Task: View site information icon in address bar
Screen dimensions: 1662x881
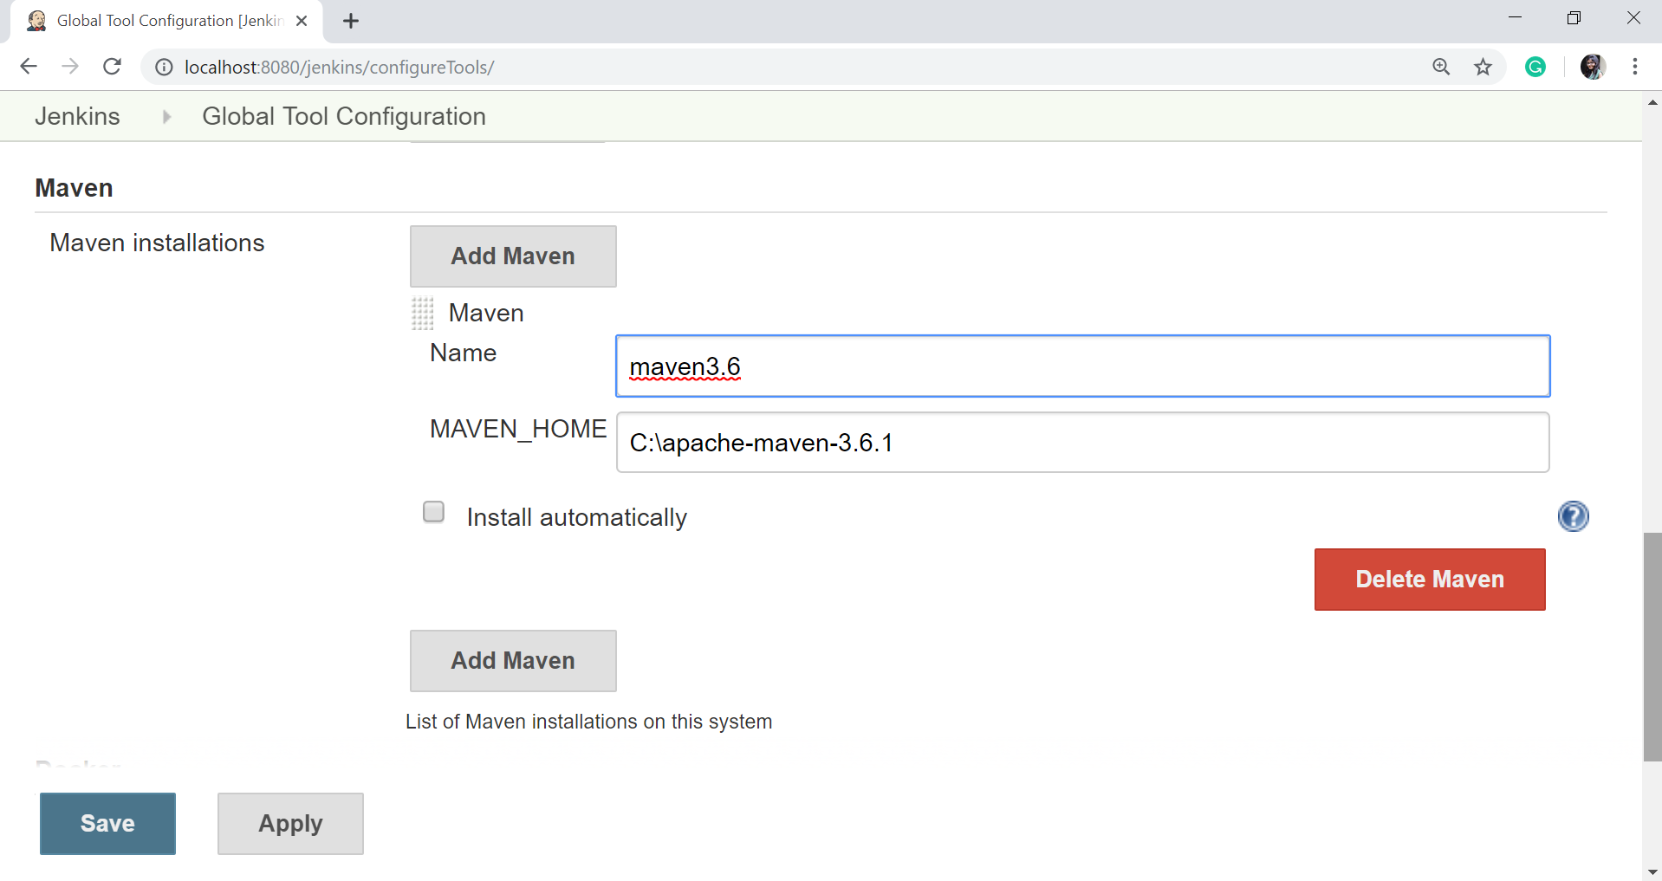Action: (x=164, y=67)
